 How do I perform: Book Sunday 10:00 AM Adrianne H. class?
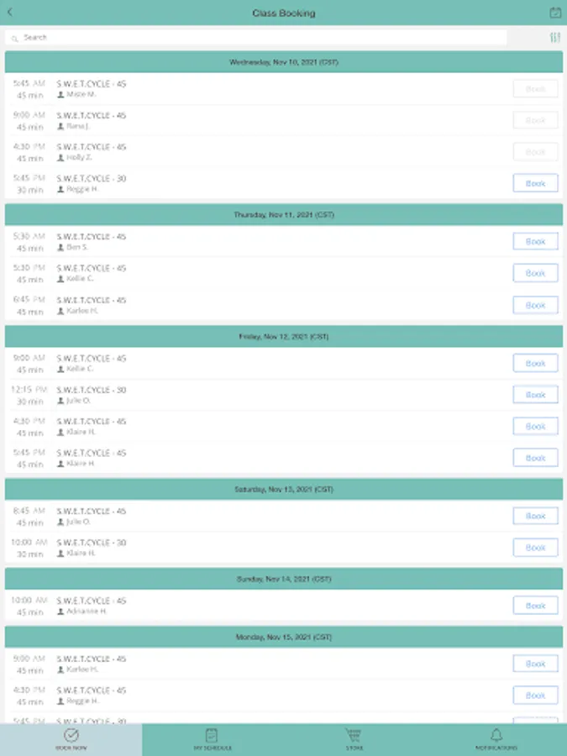[x=535, y=606]
